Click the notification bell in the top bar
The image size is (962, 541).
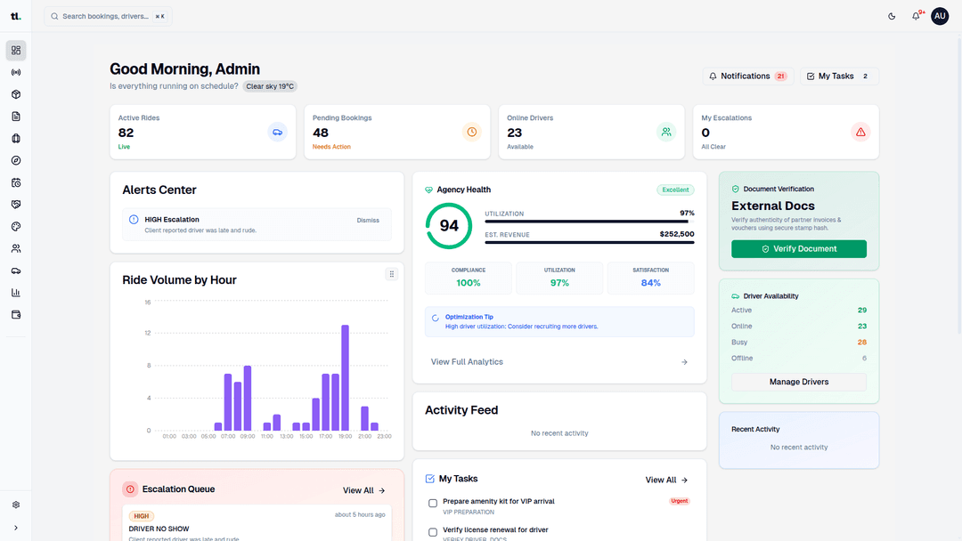916,16
